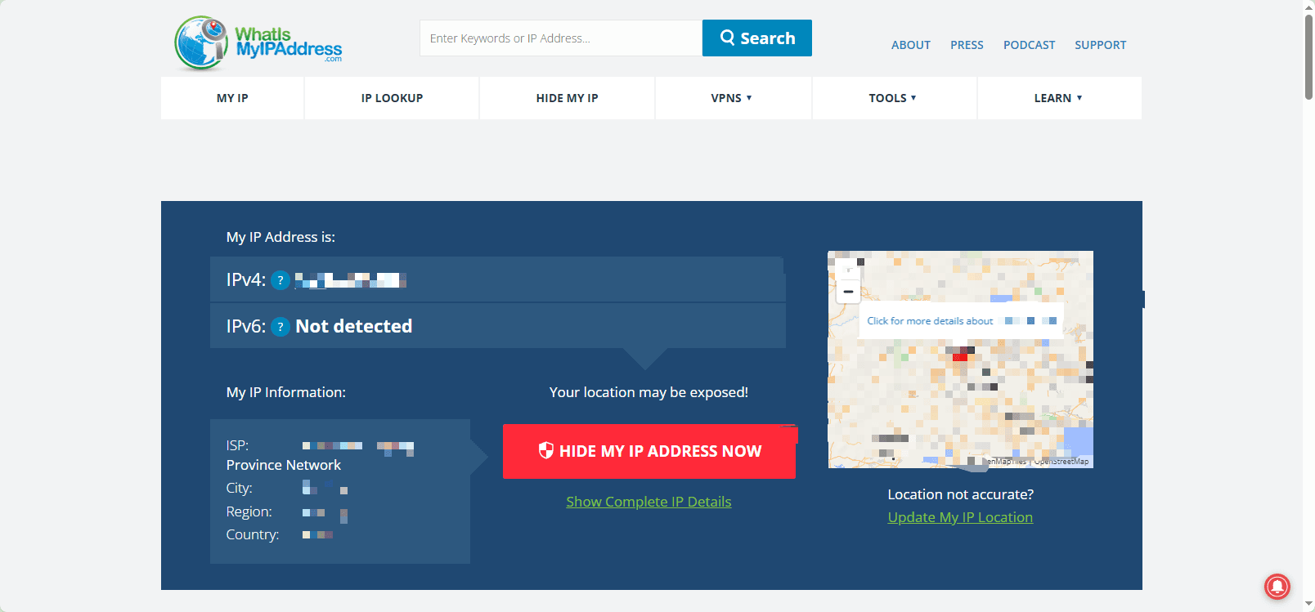Open the ABOUT link in header

pos(910,45)
